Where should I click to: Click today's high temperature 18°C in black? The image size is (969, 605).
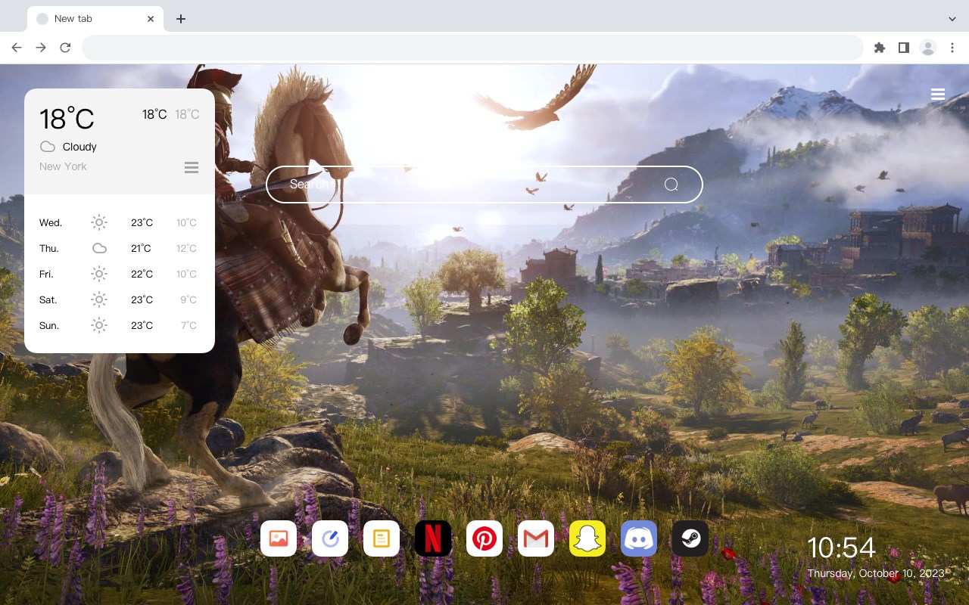154,114
